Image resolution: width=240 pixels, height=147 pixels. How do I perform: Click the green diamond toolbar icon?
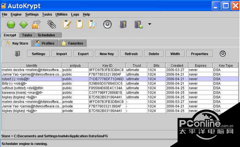point(24,24)
